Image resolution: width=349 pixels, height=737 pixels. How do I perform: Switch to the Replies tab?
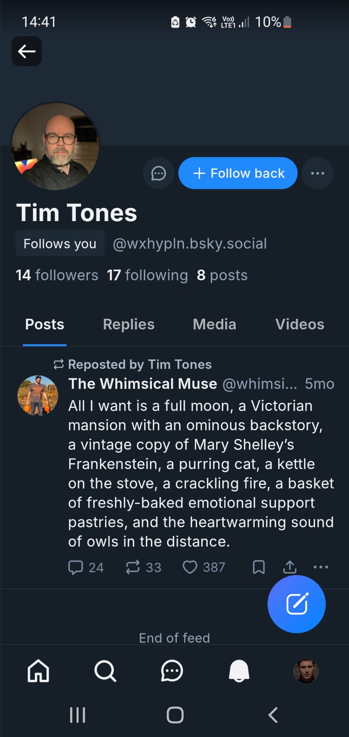129,324
